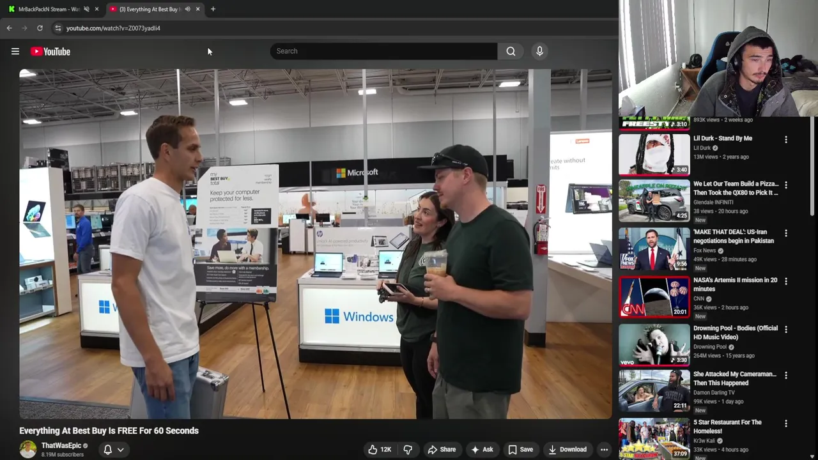Open options menu for She Attacked My Cameraman
Image resolution: width=818 pixels, height=460 pixels.
tap(786, 376)
